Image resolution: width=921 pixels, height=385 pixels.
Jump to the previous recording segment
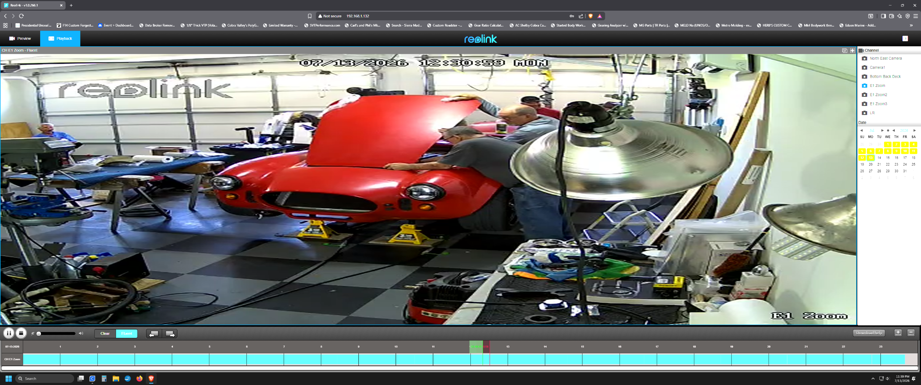(154, 333)
